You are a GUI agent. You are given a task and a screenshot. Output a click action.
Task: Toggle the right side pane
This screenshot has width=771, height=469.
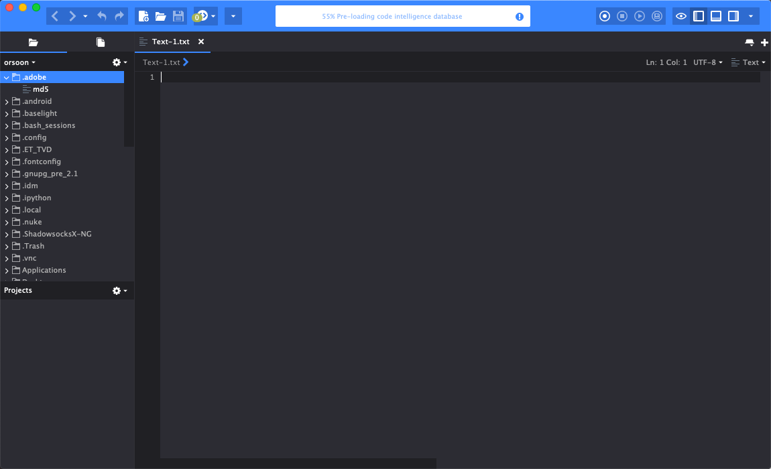click(x=733, y=16)
